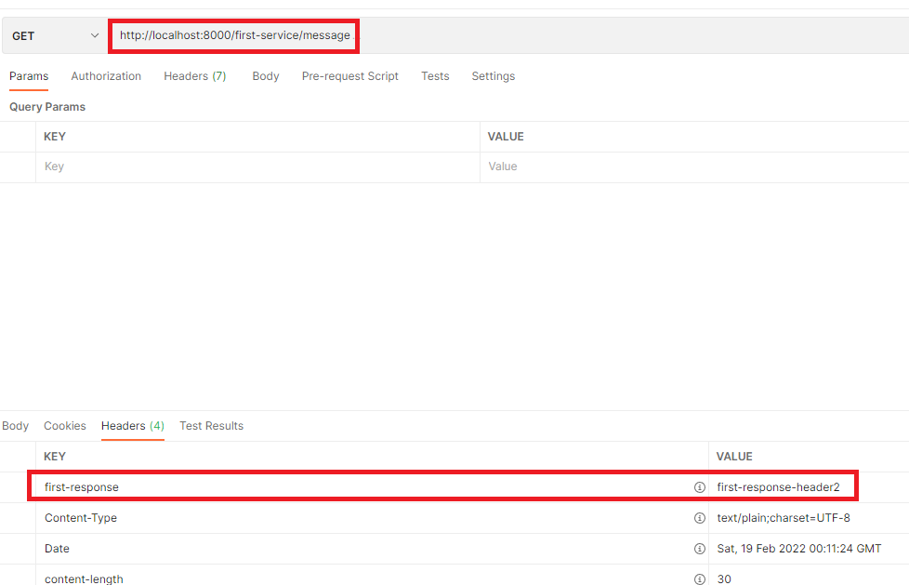Click the query param Value field

point(694,166)
